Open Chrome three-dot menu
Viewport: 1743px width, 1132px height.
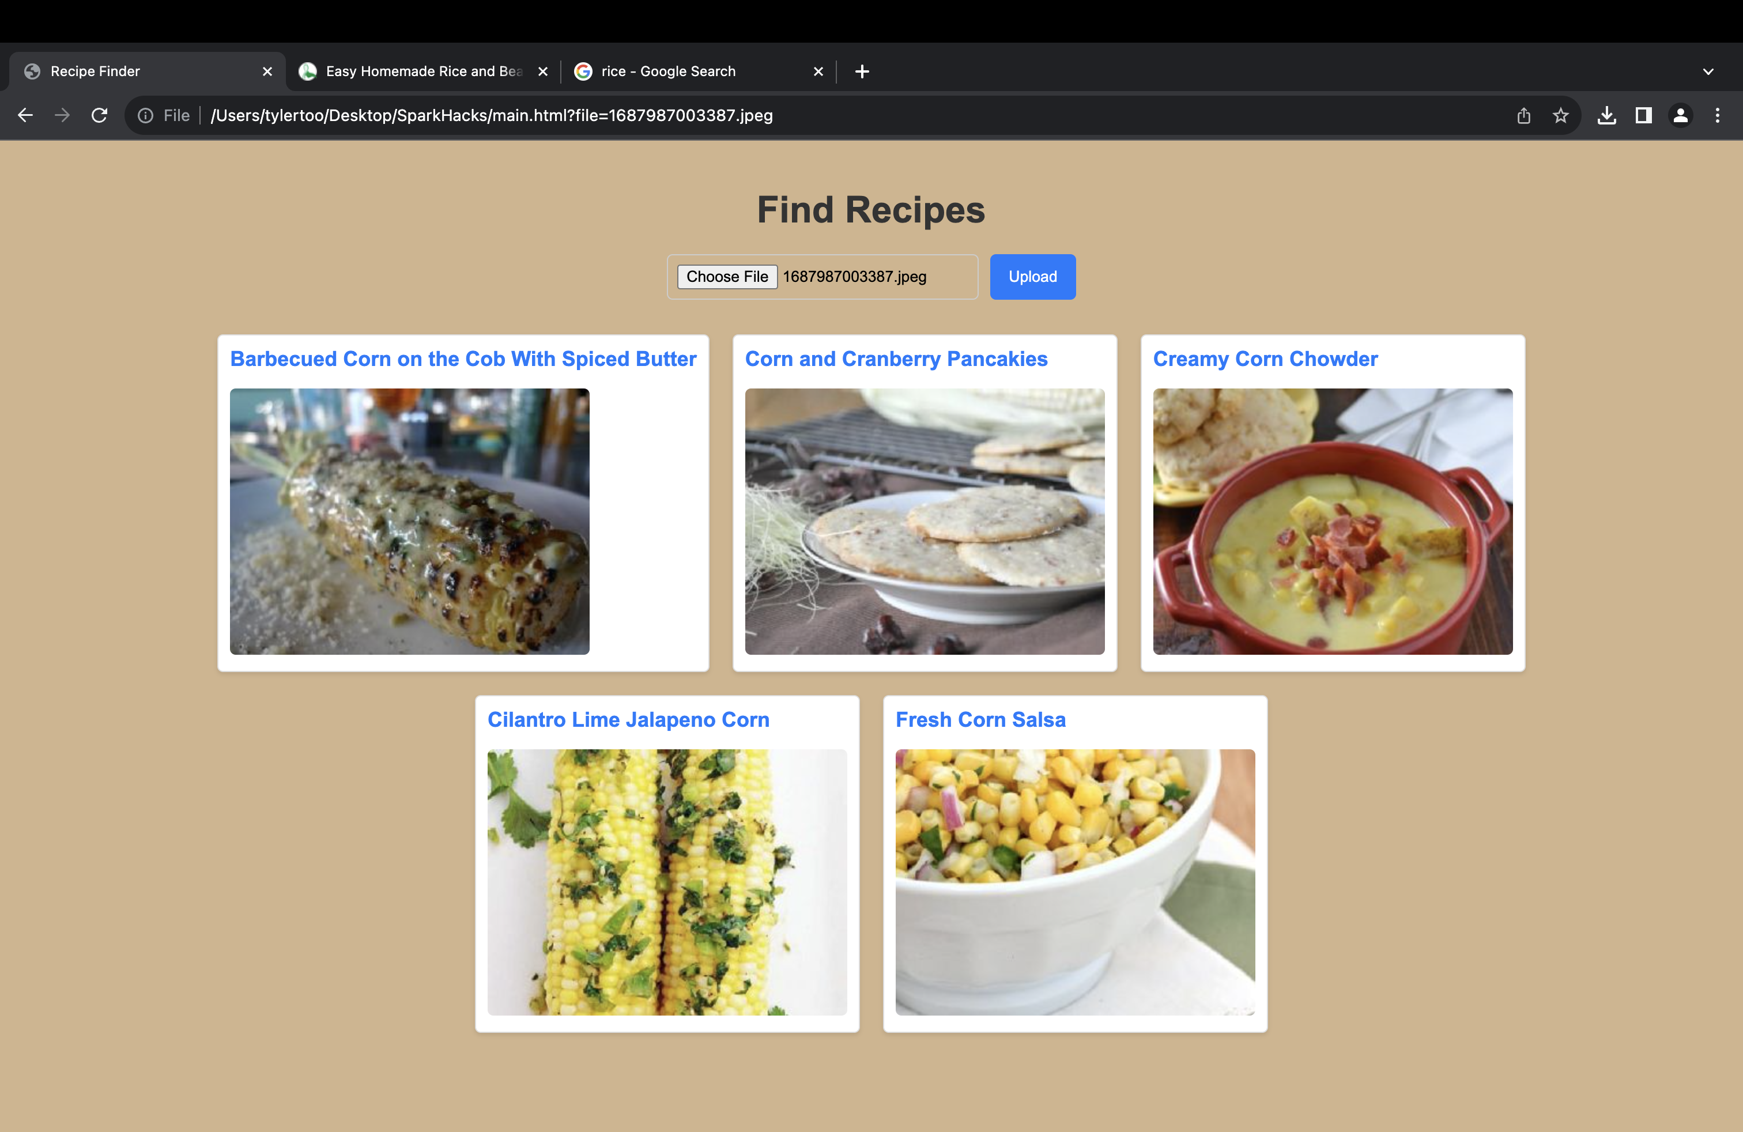tap(1718, 115)
